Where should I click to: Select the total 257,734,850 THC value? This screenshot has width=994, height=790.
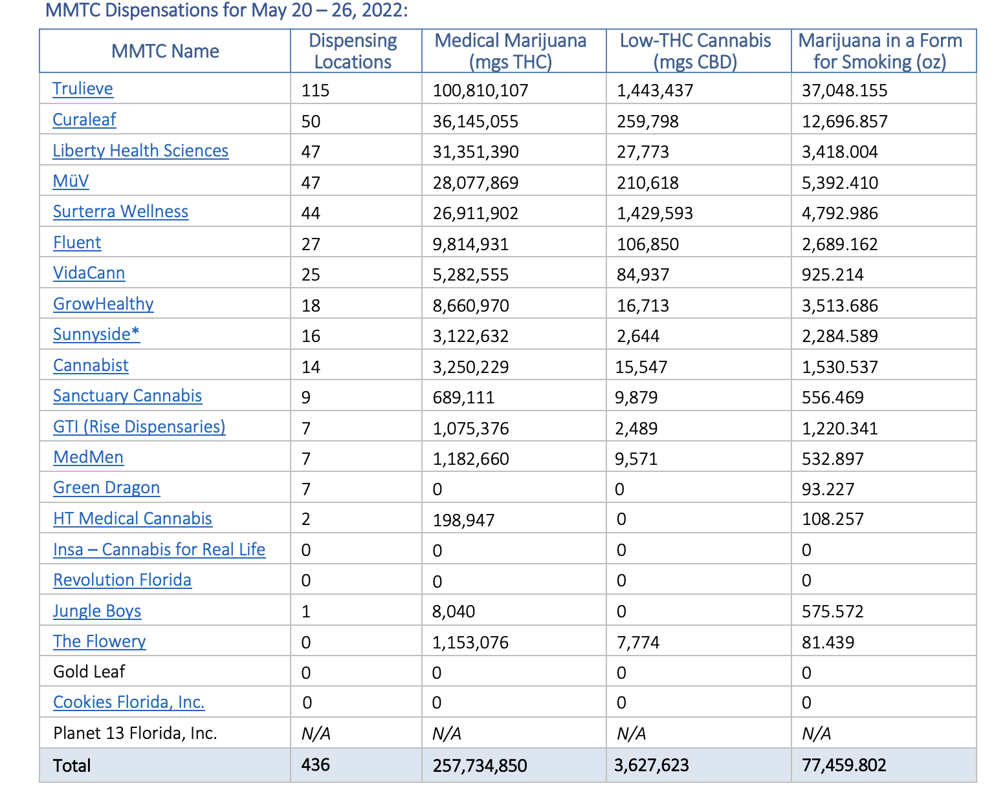tap(480, 766)
